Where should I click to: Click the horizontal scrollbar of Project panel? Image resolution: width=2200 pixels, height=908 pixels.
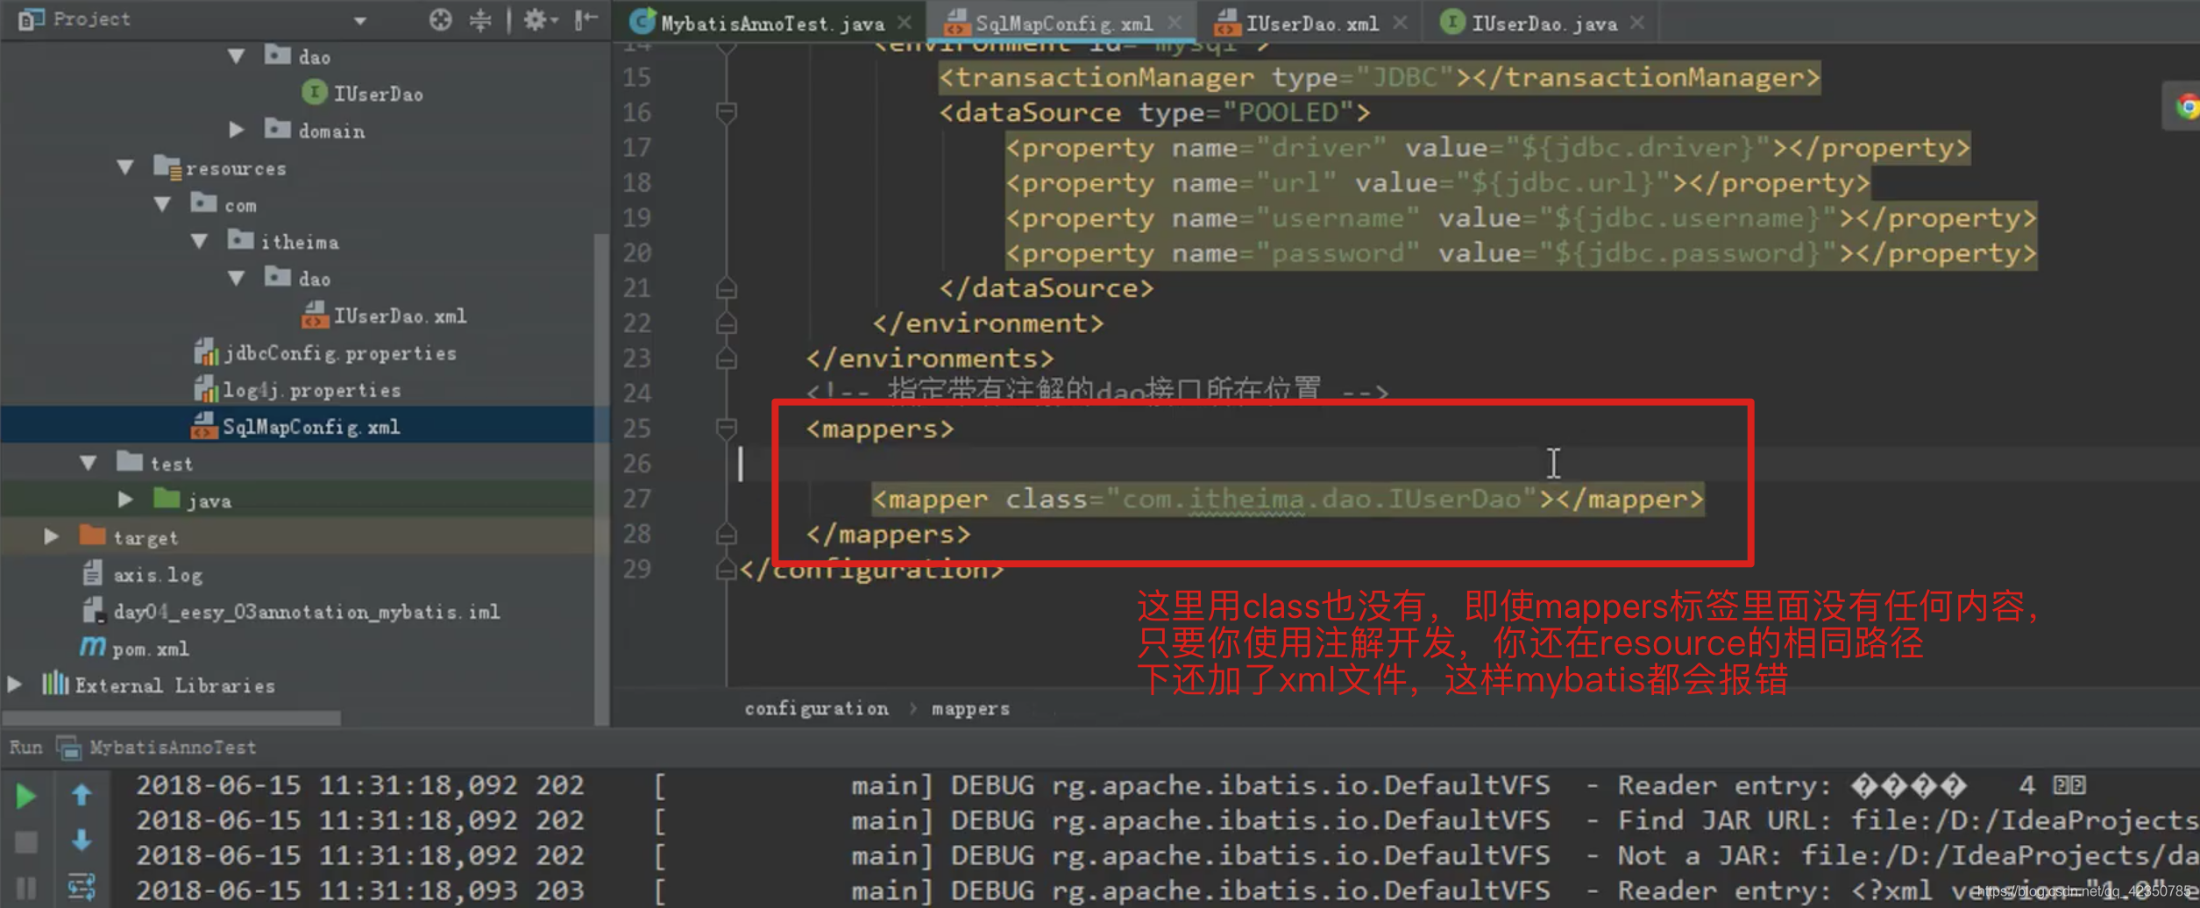tap(172, 719)
